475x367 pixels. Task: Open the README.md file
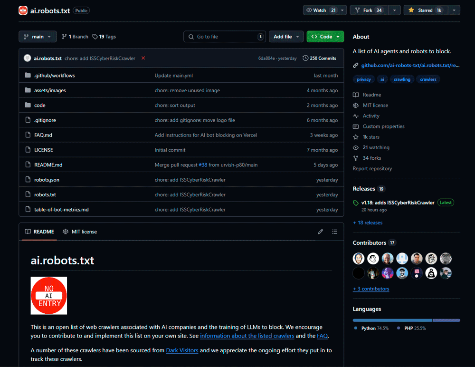click(48, 164)
